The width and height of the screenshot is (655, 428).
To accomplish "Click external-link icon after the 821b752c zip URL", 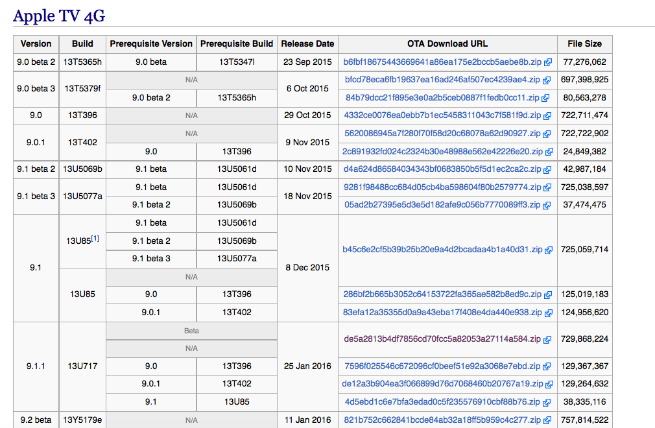I will click(x=547, y=420).
